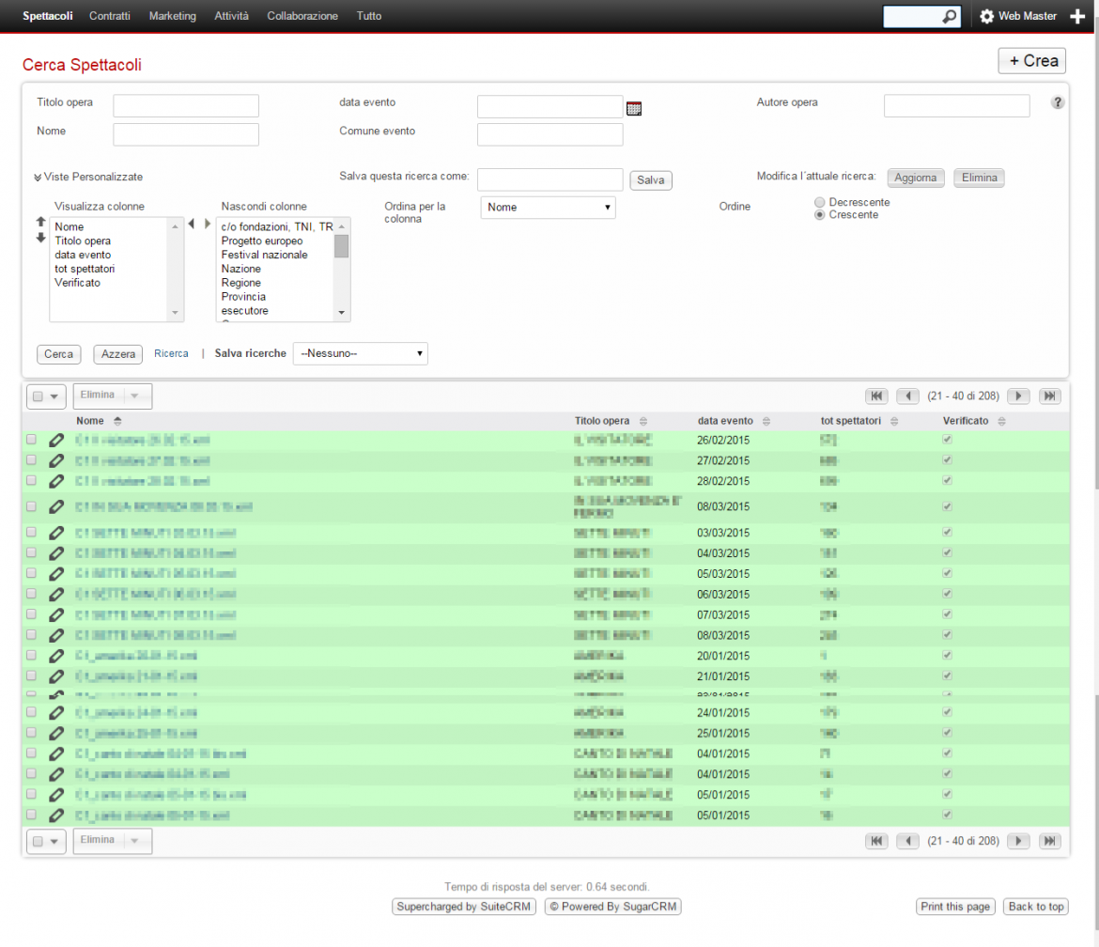This screenshot has height=947, width=1099.
Task: Click the Back to top button
Action: tap(1036, 907)
